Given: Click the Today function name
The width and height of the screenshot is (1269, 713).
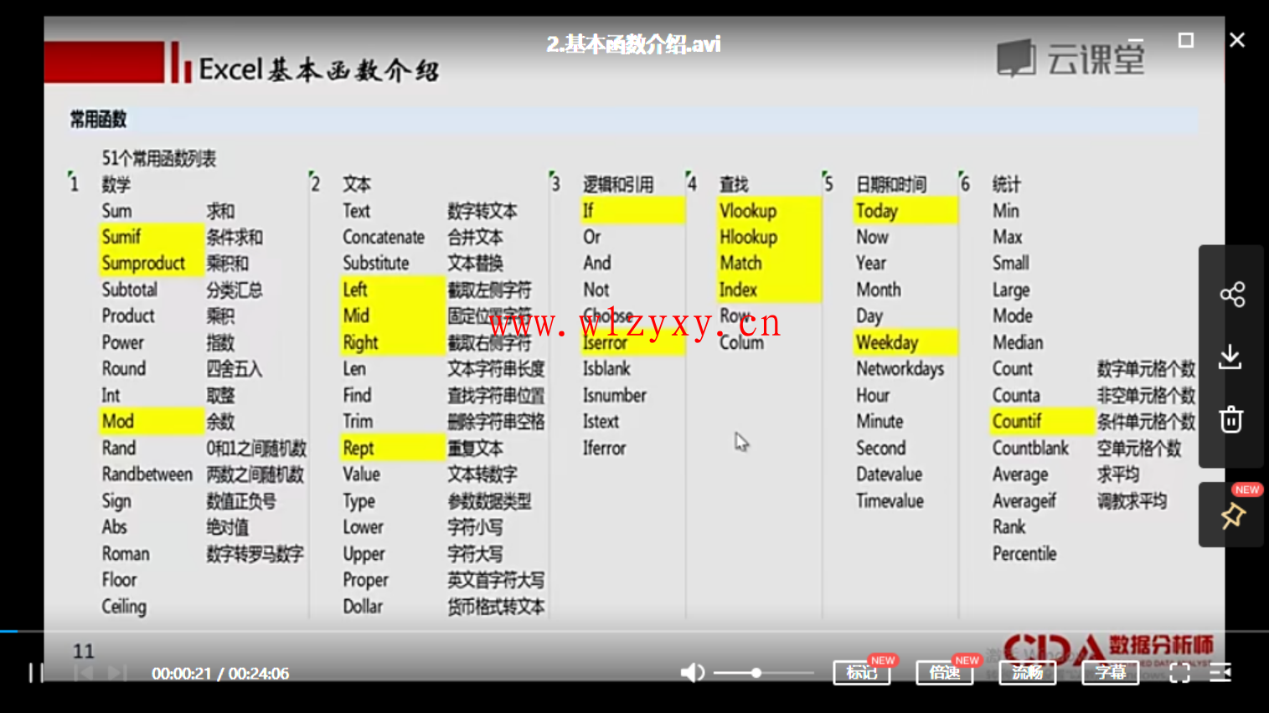Looking at the screenshot, I should (876, 212).
